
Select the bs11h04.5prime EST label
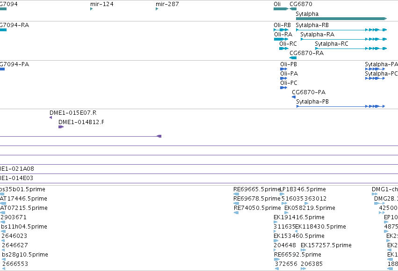[x=24, y=227]
